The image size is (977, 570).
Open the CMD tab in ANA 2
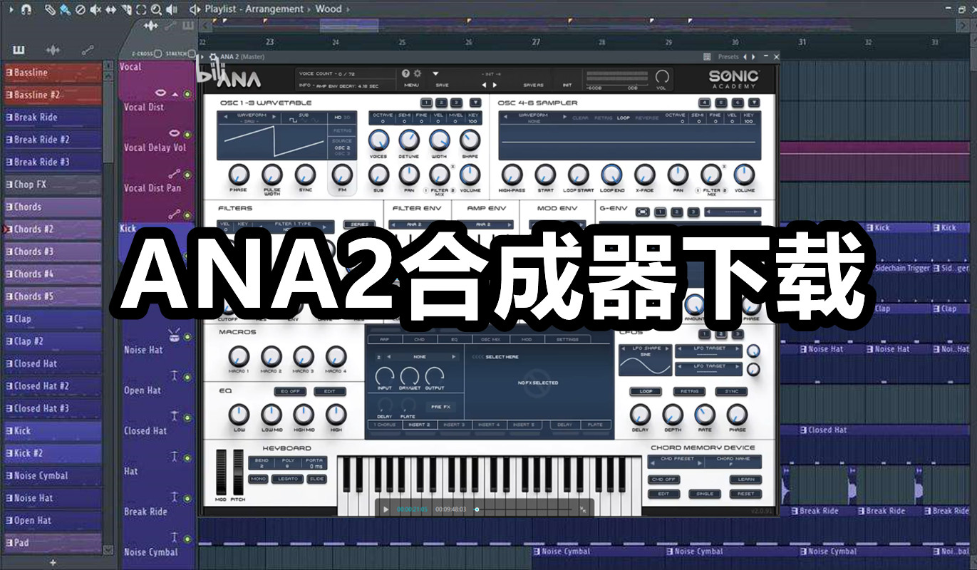coord(420,339)
